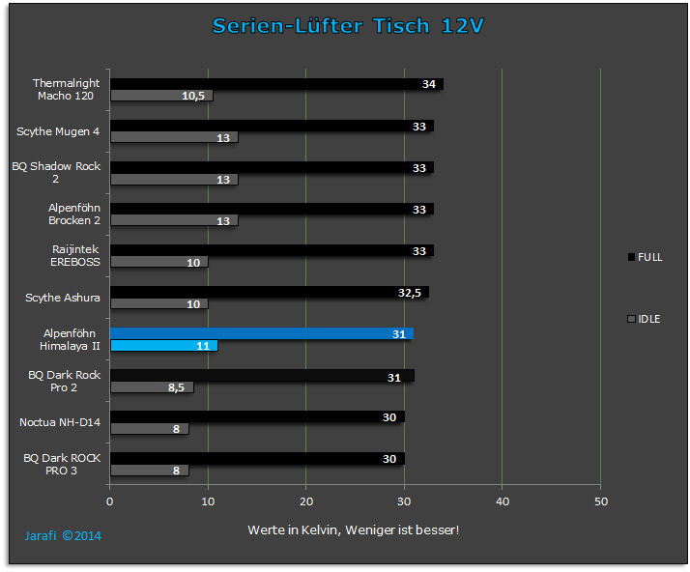Viewport: 690px width, 572px height.
Task: Click the BQ Dark Rock Pro 2 full-load bar
Action: (262, 375)
